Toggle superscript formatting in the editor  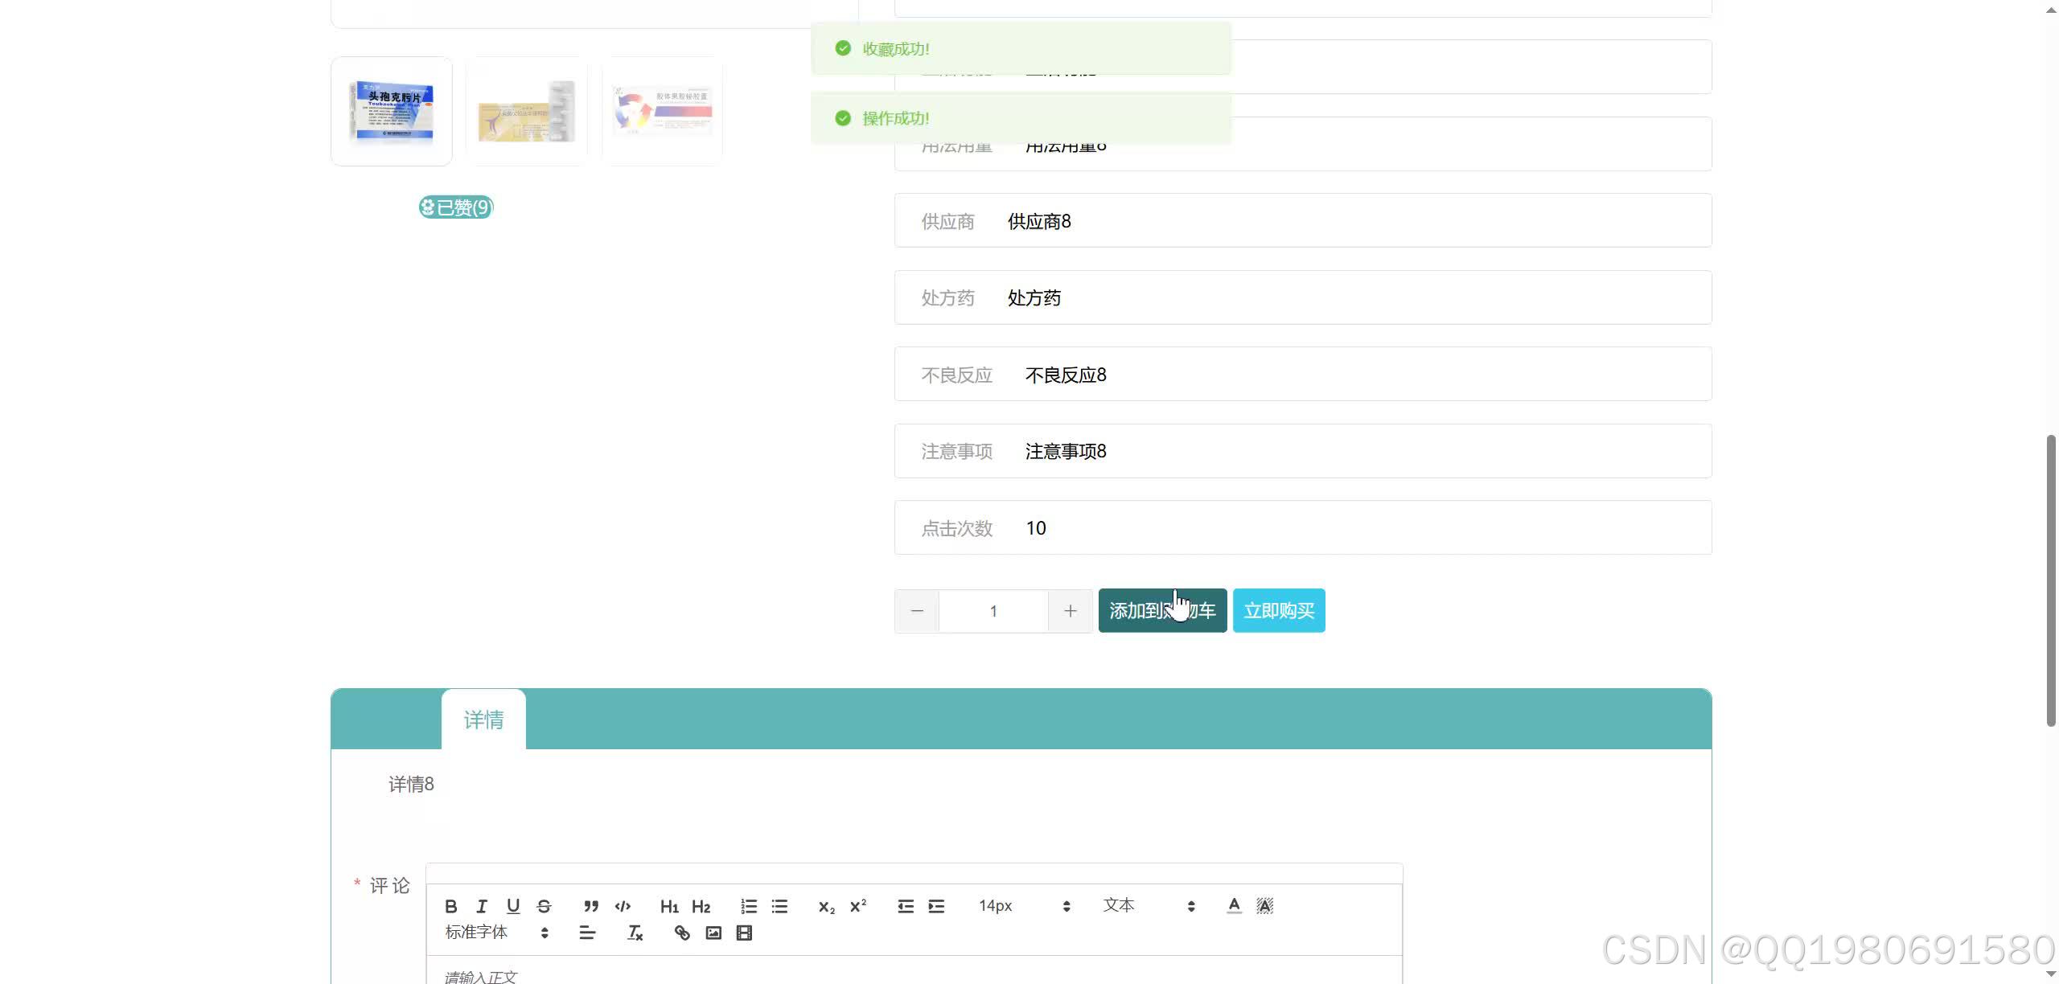pyautogui.click(x=857, y=906)
